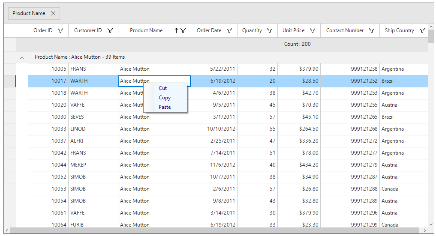Select Alice Mutton cell in row 10044
436x236 pixels.
tap(155, 165)
